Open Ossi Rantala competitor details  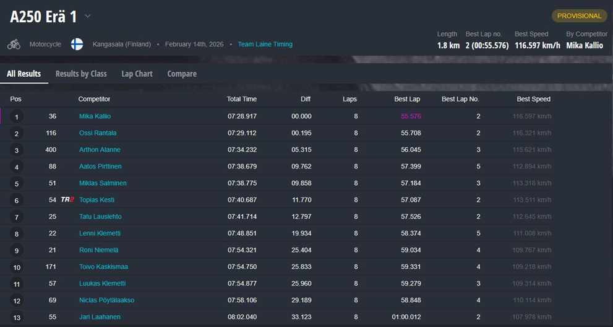coord(98,133)
